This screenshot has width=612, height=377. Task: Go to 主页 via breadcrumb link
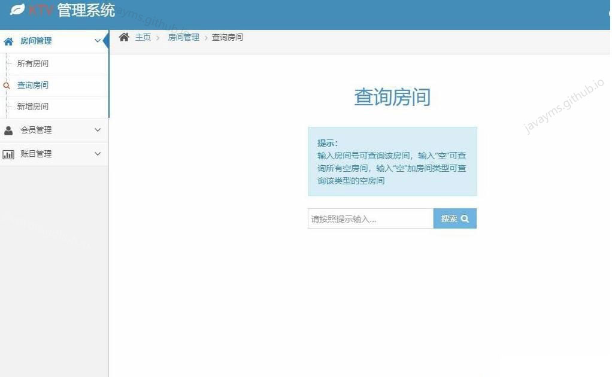coord(143,38)
